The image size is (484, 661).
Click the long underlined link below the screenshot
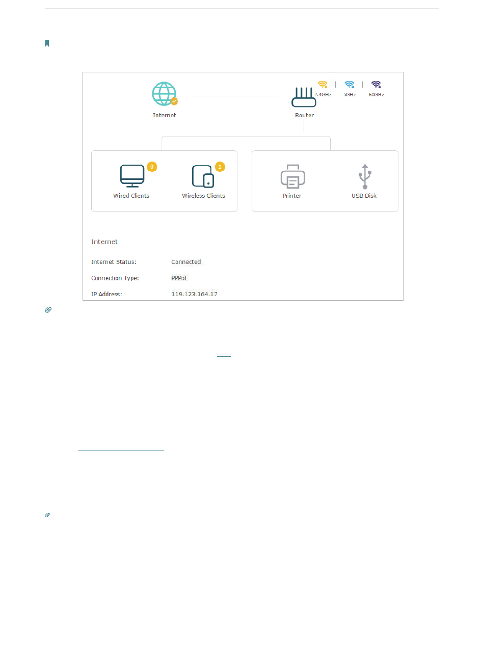[x=121, y=451]
